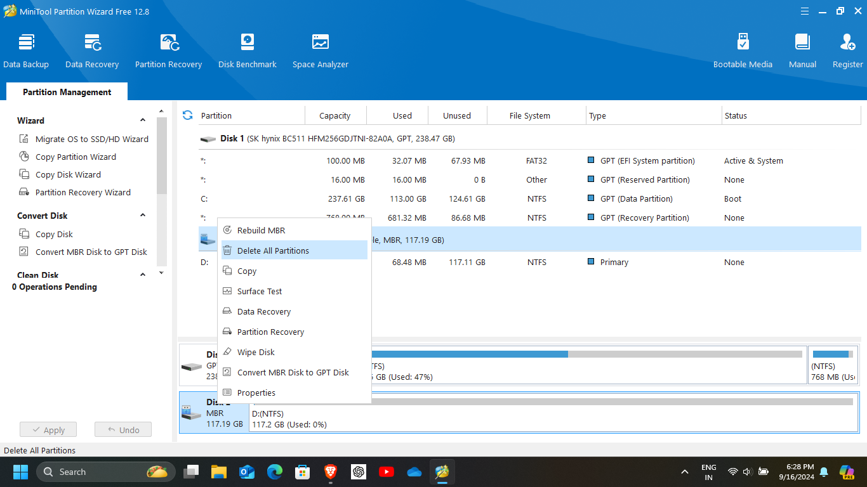Click the Register icon

click(x=847, y=42)
